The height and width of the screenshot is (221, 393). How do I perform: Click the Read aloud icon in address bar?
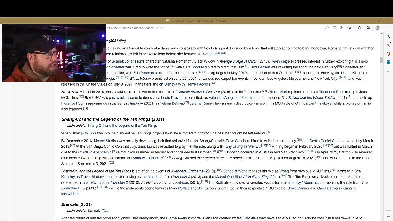327,28
